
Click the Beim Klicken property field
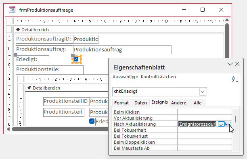(x=205, y=112)
